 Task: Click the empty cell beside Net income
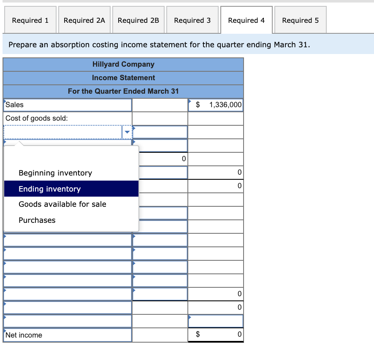point(160,334)
